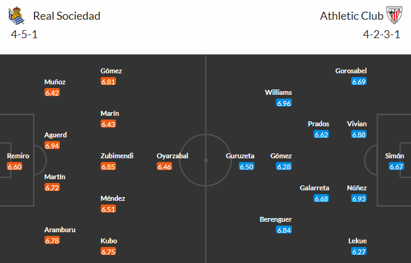Viewport: 411px width, 263px height.
Task: Select player Zubimendi on the pitch
Action: point(117,156)
